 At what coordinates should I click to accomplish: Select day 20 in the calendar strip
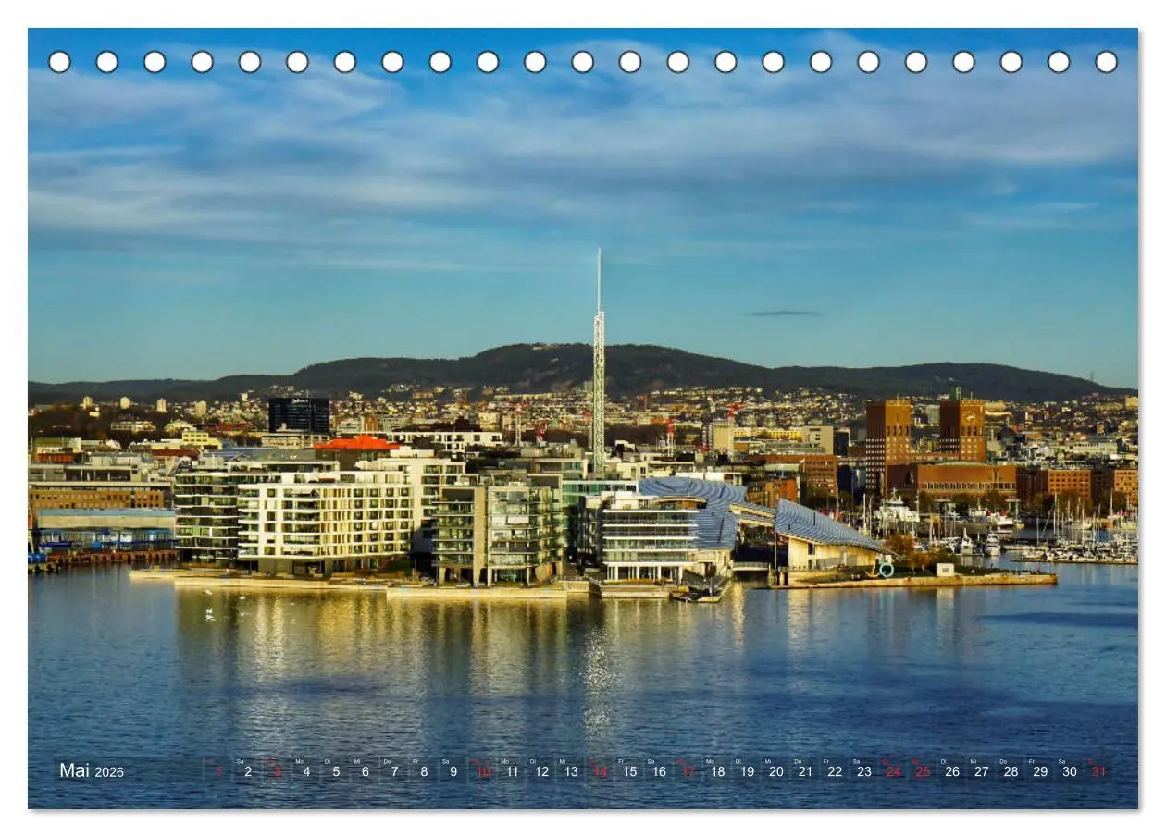coord(776,771)
